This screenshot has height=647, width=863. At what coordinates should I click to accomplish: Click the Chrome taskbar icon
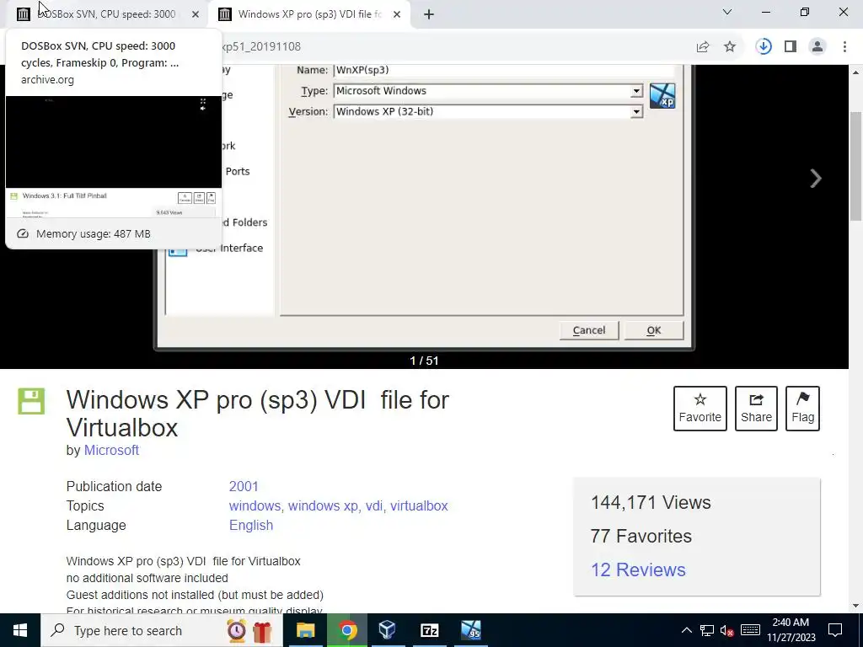point(346,630)
